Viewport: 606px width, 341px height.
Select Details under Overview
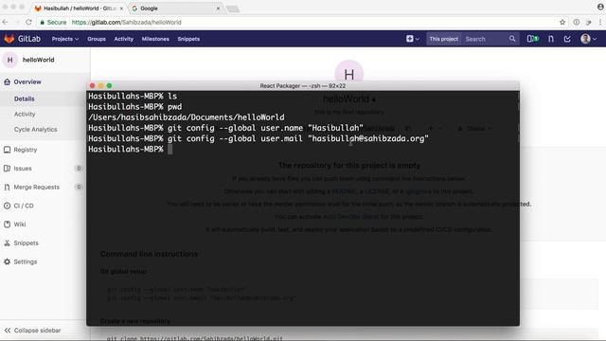24,99
